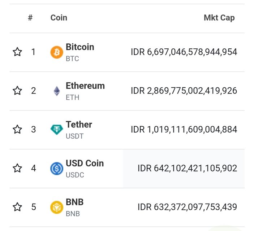The image size is (254, 231).
Task: Click the Tether logo icon
Action: pos(57,130)
